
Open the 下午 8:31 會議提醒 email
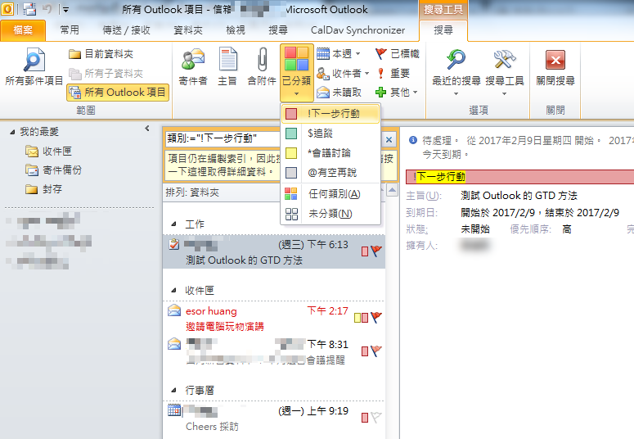point(274,351)
